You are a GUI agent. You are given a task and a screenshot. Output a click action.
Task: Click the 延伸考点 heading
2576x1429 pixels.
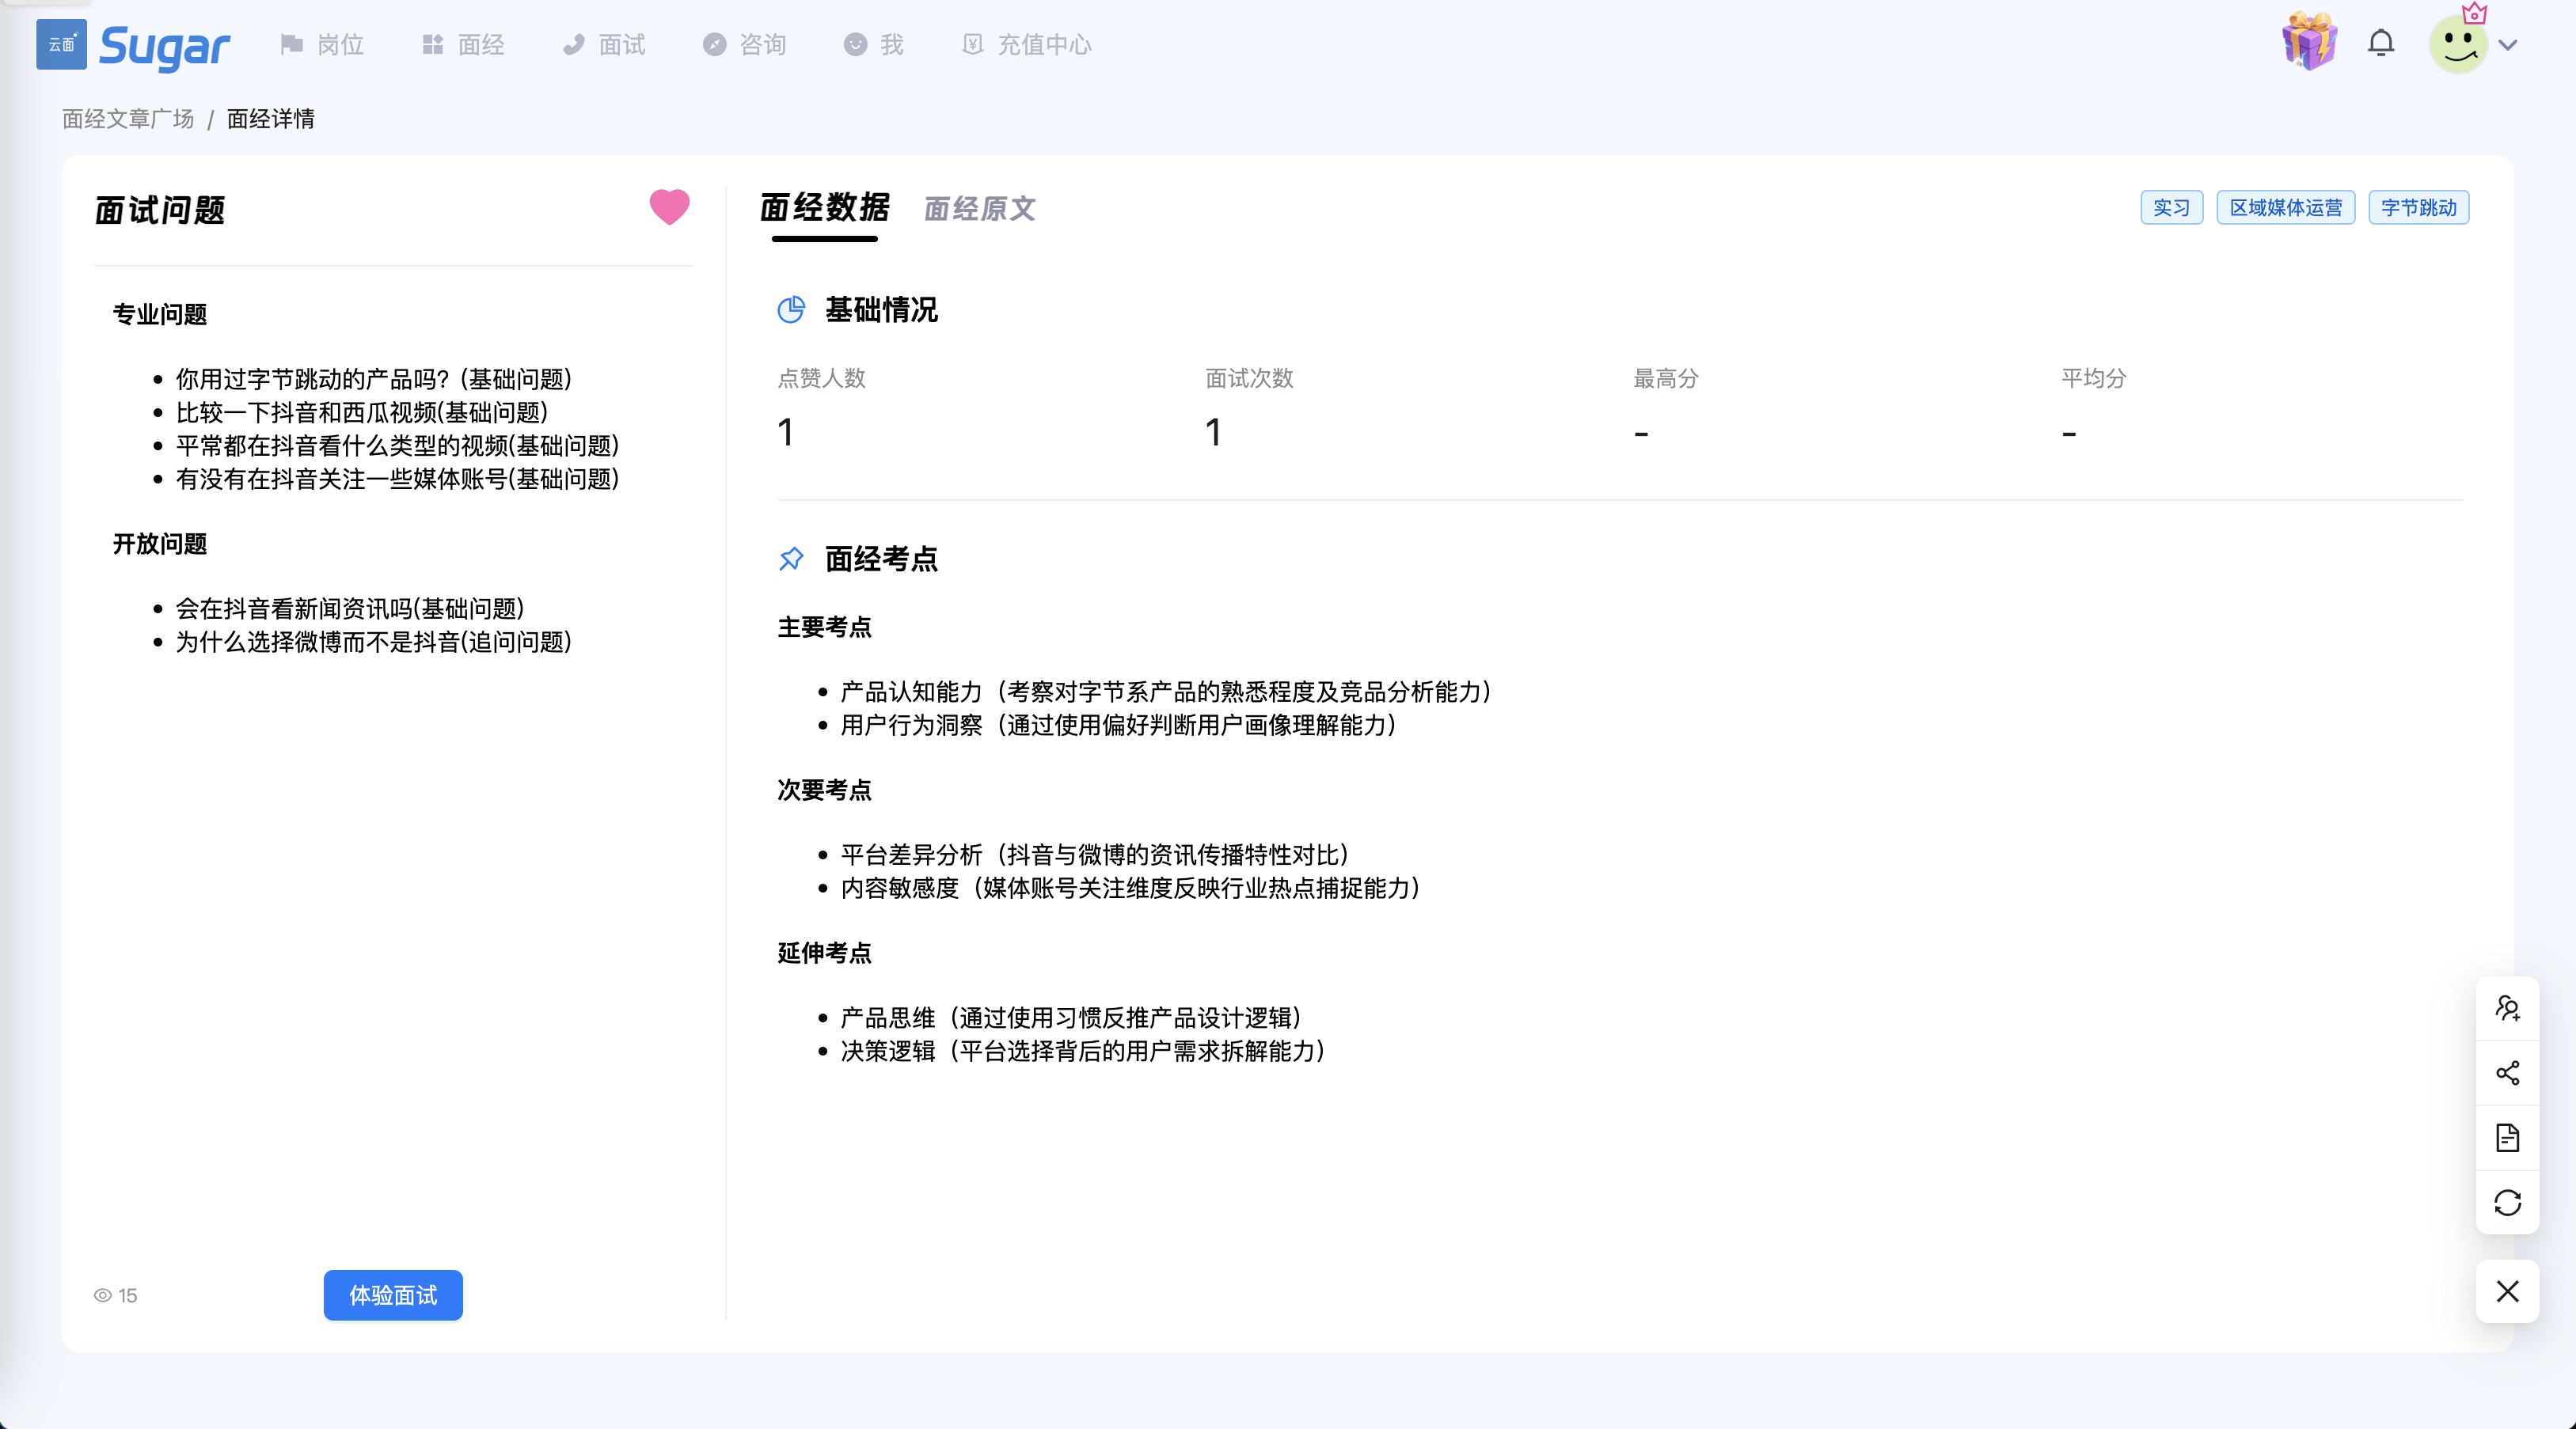coord(825,953)
